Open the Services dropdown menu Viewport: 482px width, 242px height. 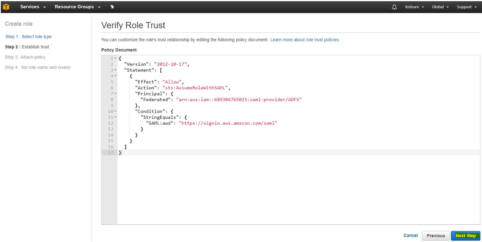pos(33,7)
